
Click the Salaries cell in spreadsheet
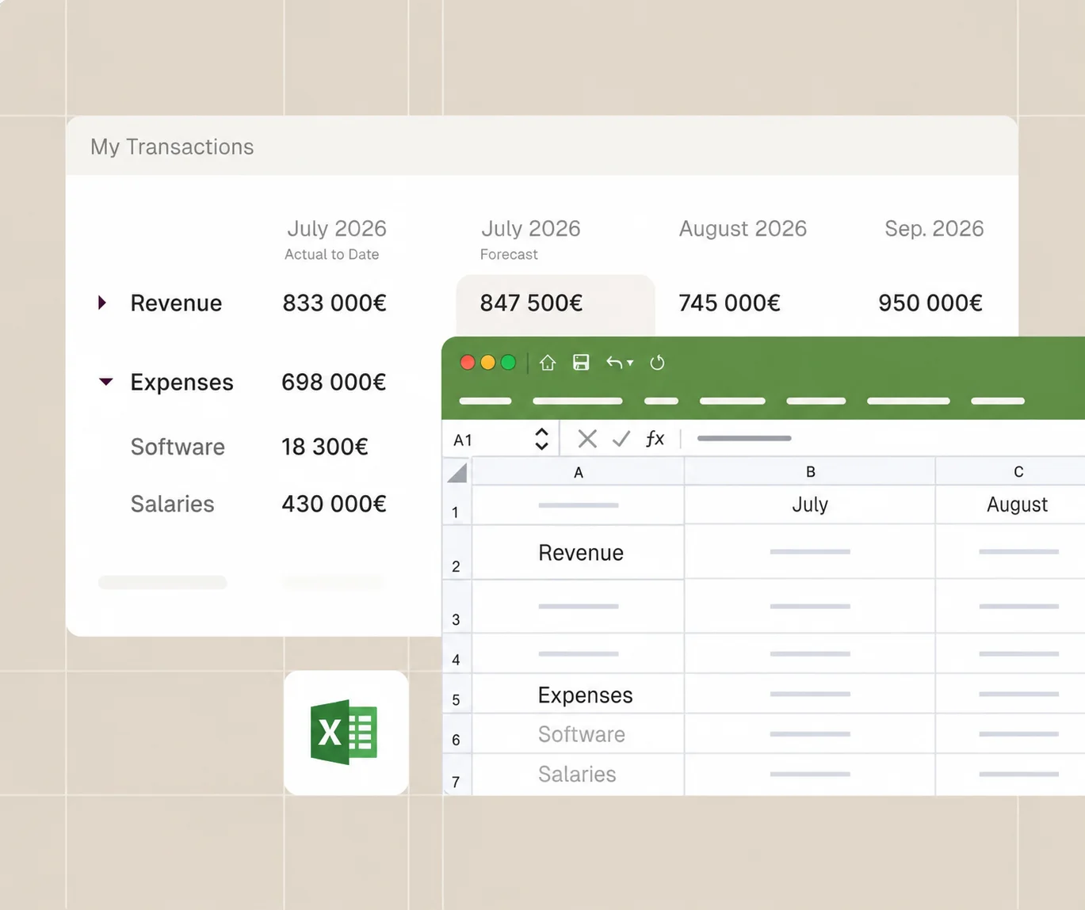(x=579, y=775)
